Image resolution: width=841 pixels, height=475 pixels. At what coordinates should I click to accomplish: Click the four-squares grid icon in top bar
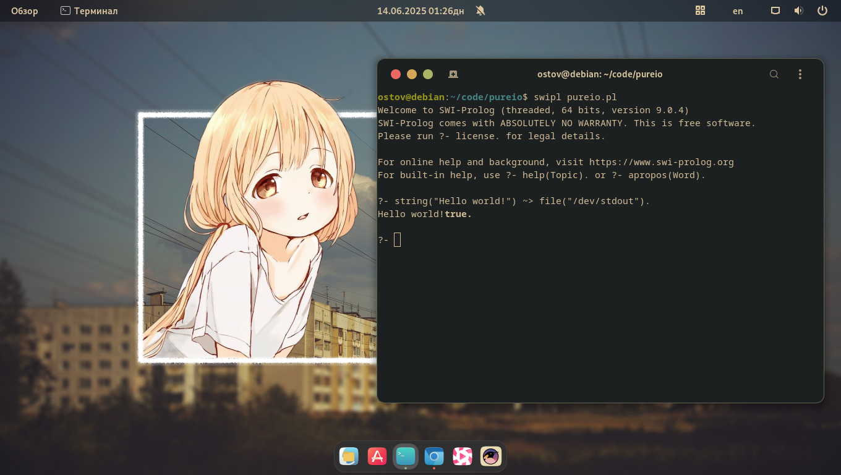701,11
